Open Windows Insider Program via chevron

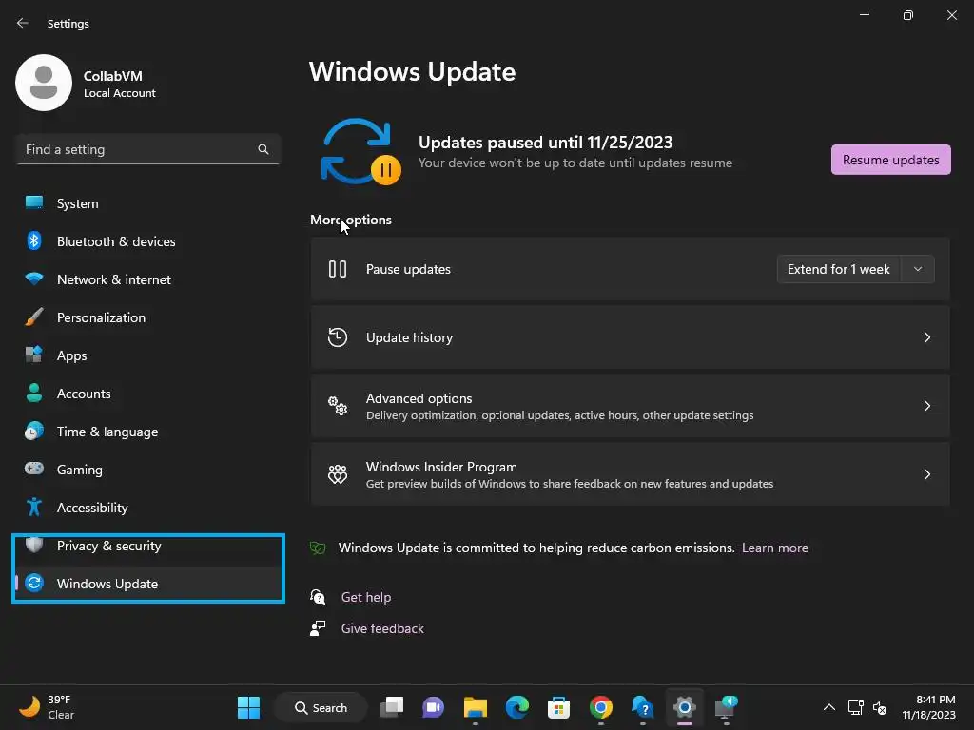pyautogui.click(x=926, y=474)
